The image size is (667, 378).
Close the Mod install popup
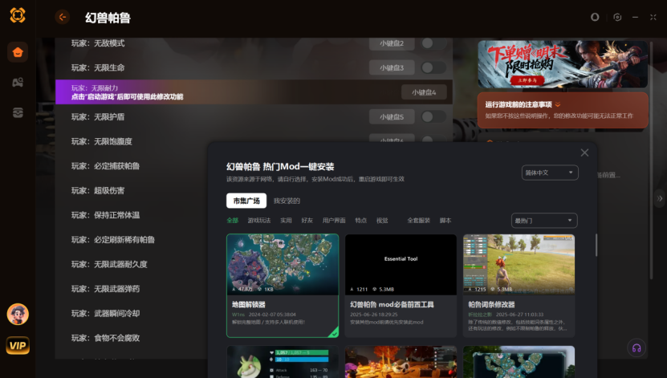click(584, 152)
